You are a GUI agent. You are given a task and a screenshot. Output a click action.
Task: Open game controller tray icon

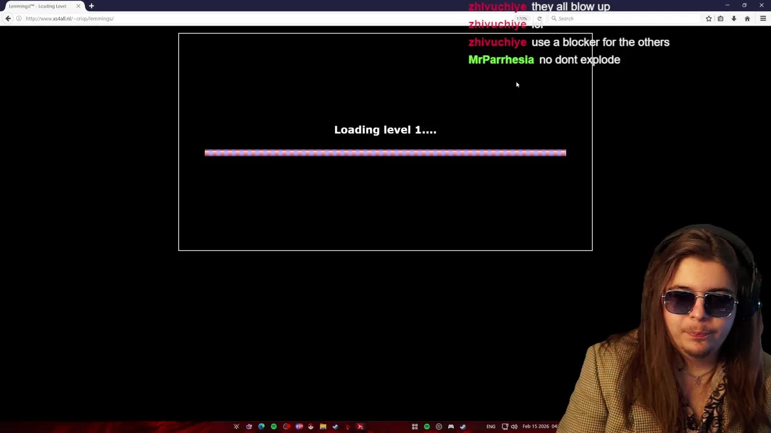(451, 426)
